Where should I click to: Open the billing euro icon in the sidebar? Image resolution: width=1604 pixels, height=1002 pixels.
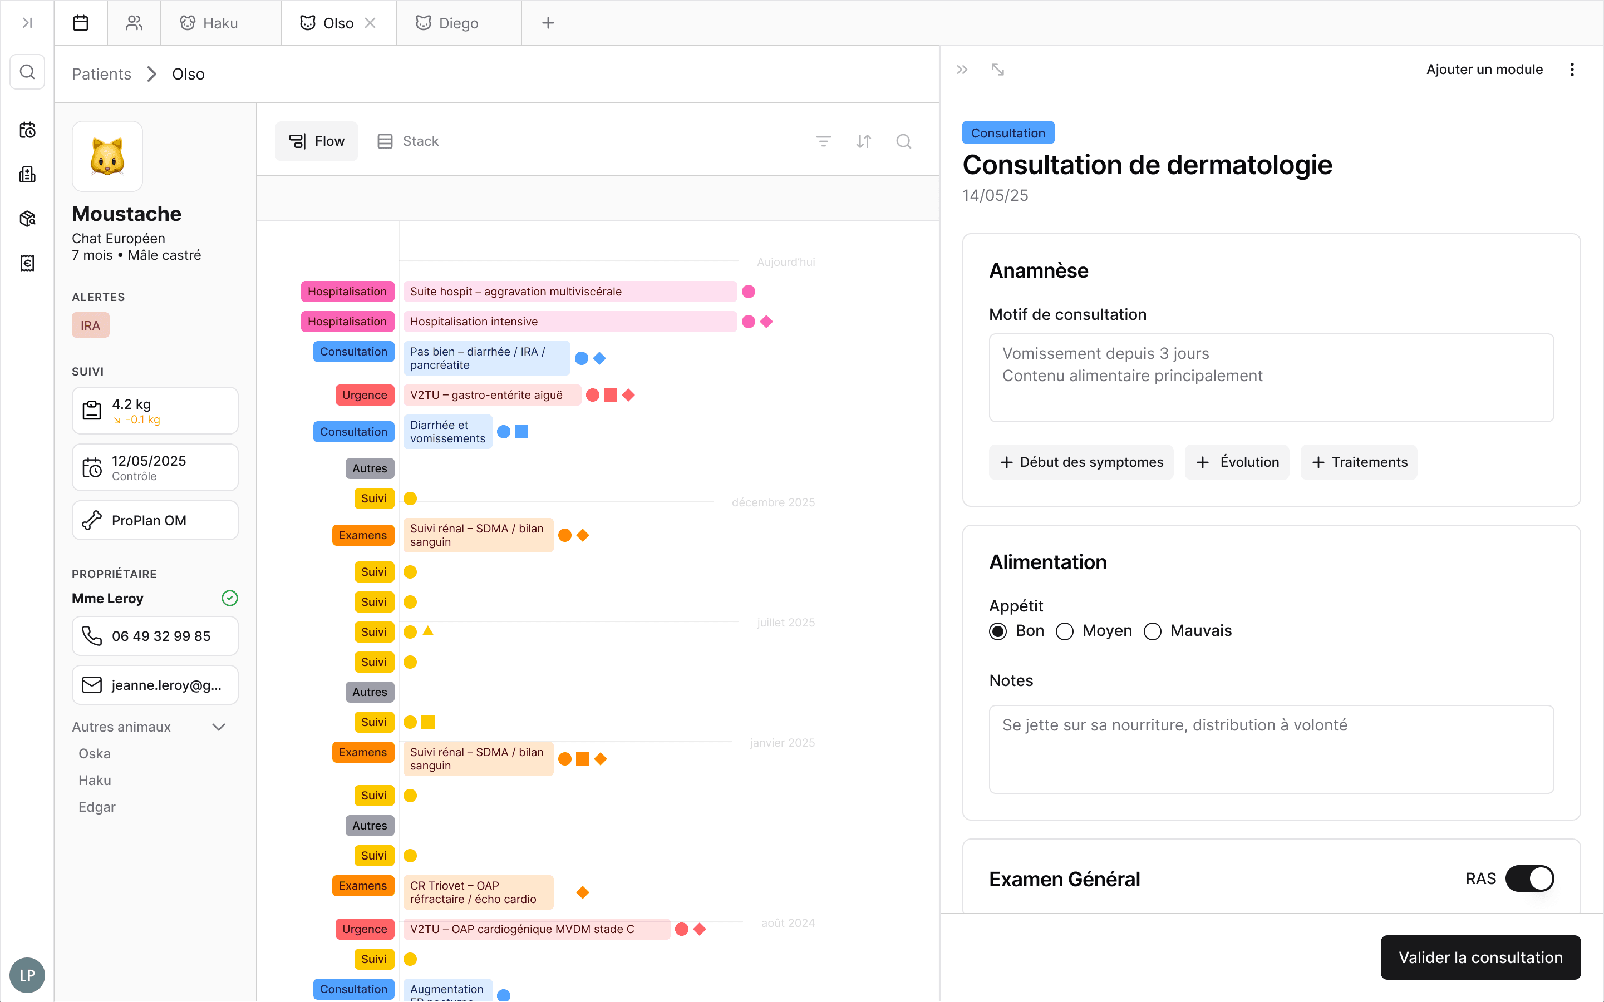tap(27, 263)
